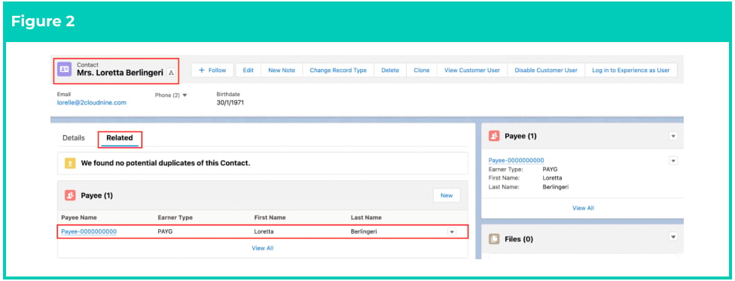Select the Related tab
Image resolution: width=735 pixels, height=281 pixels.
(x=120, y=138)
